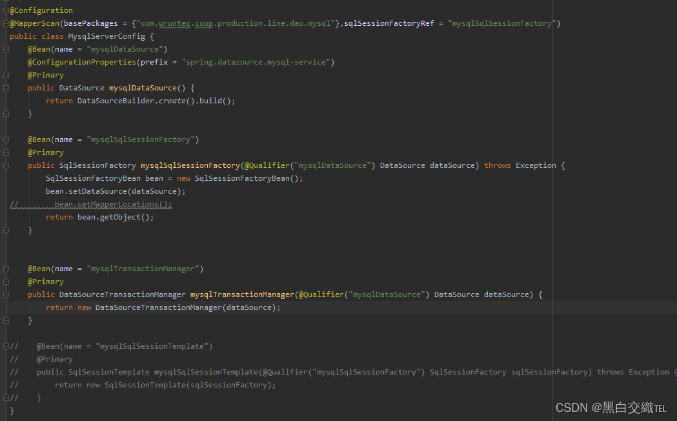
Task: Place cursor on basePackages attribute
Action: point(90,23)
